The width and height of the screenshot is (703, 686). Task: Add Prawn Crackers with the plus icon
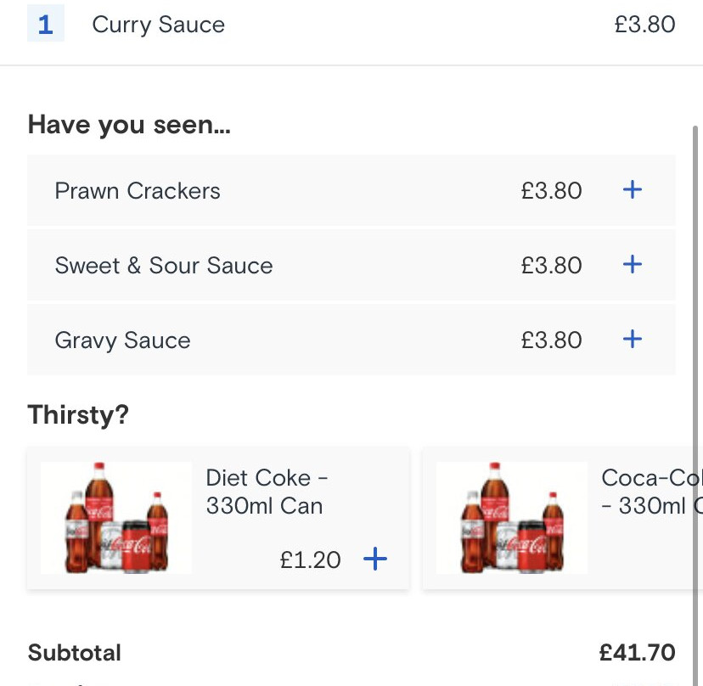(632, 190)
